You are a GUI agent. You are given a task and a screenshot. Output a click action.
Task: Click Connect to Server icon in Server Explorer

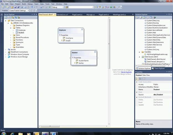click(x=16, y=17)
